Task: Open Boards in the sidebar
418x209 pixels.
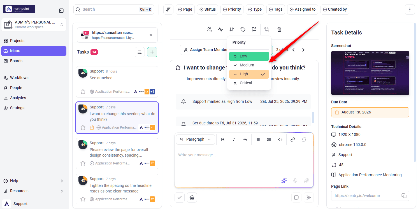Action: pyautogui.click(x=34, y=61)
